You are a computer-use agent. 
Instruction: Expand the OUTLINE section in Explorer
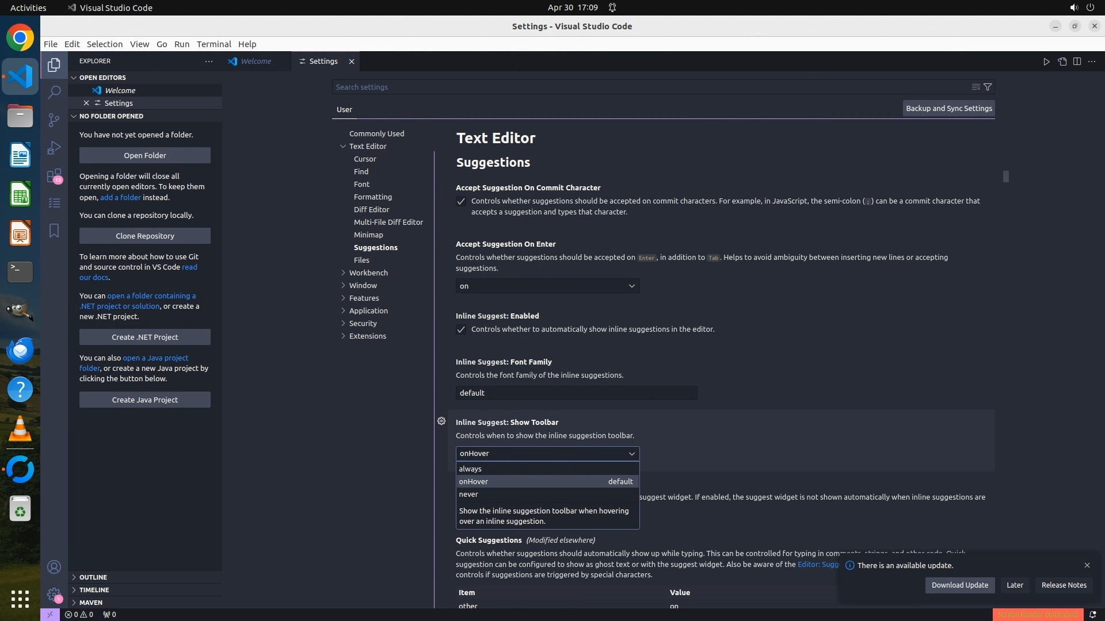coord(93,577)
